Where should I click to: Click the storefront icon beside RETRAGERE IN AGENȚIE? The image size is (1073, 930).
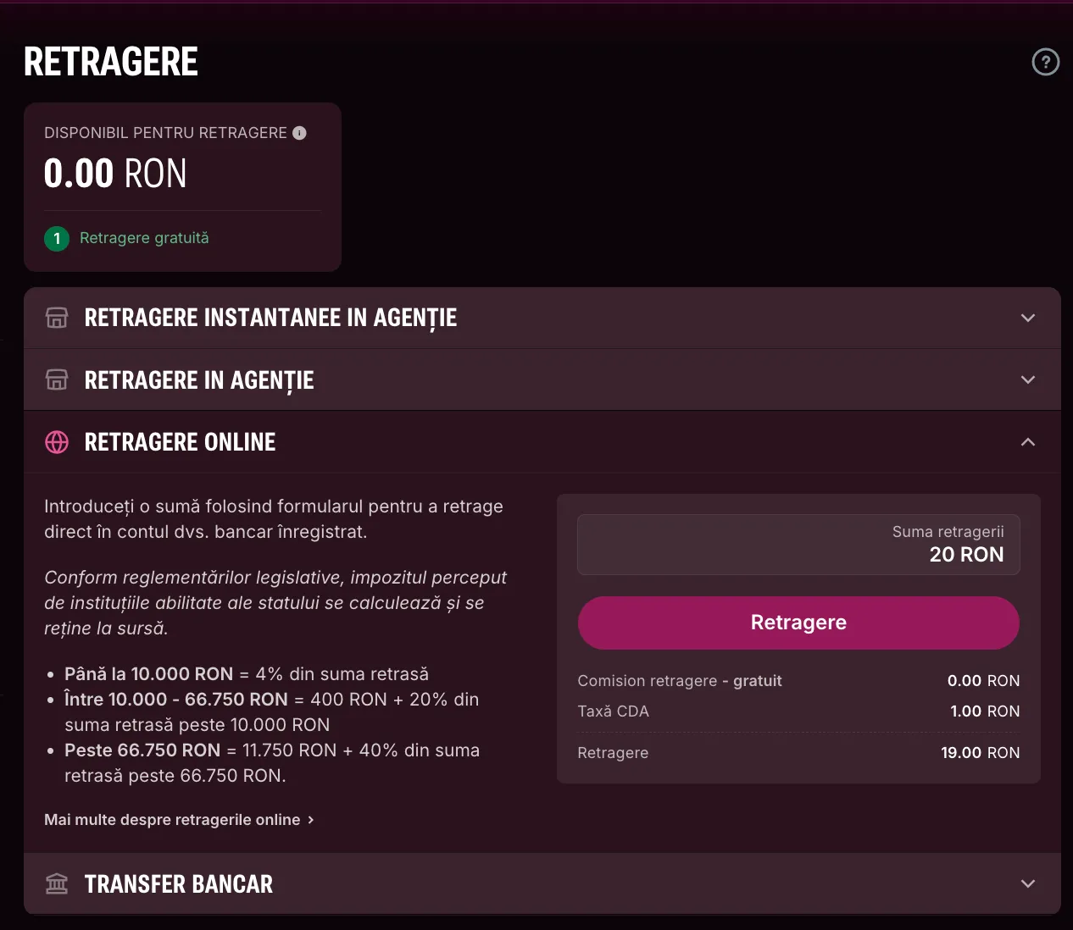[x=56, y=379]
